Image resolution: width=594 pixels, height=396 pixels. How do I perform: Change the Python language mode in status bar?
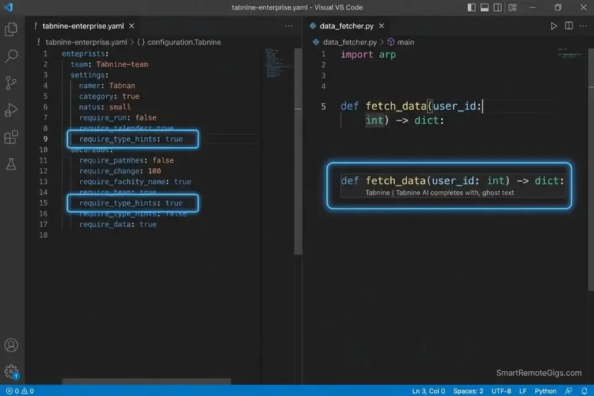click(x=545, y=390)
